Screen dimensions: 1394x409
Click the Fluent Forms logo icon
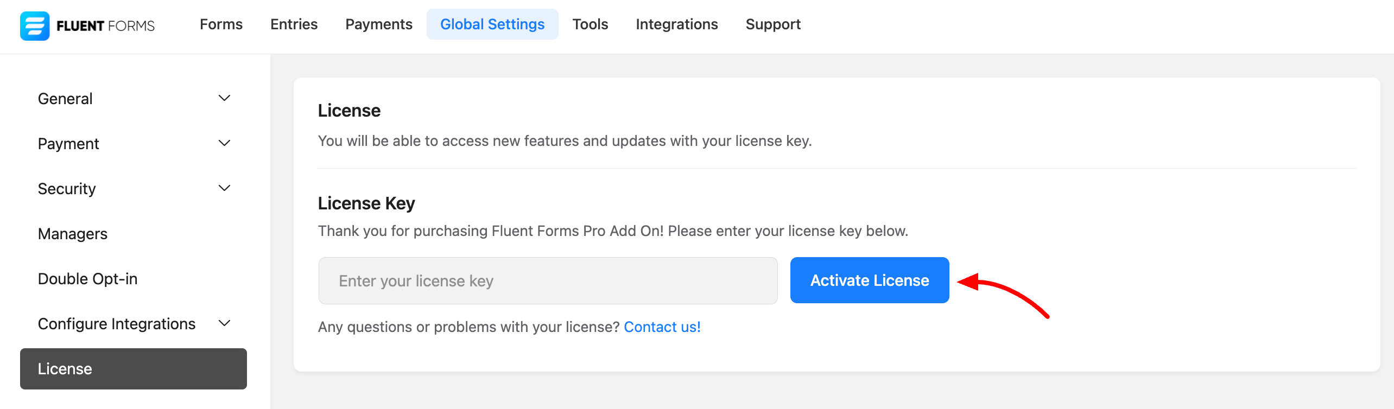(x=35, y=25)
